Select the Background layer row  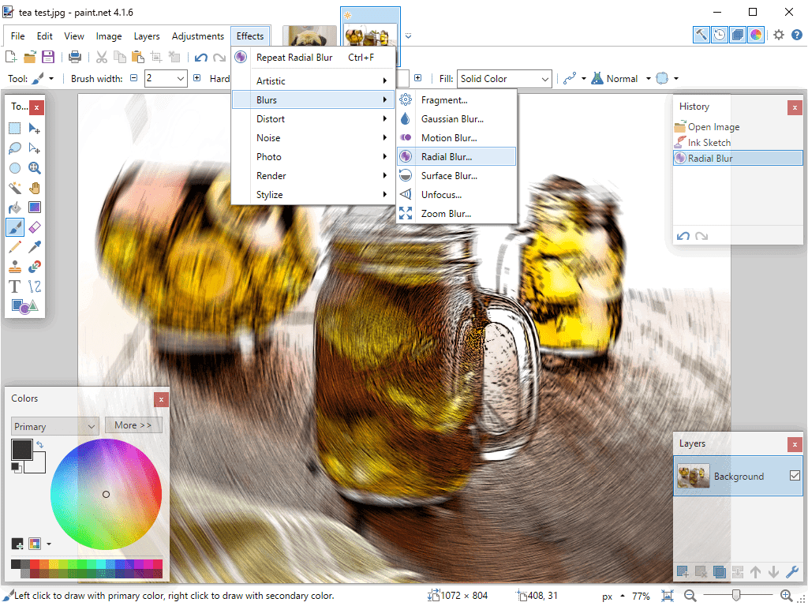point(738,476)
